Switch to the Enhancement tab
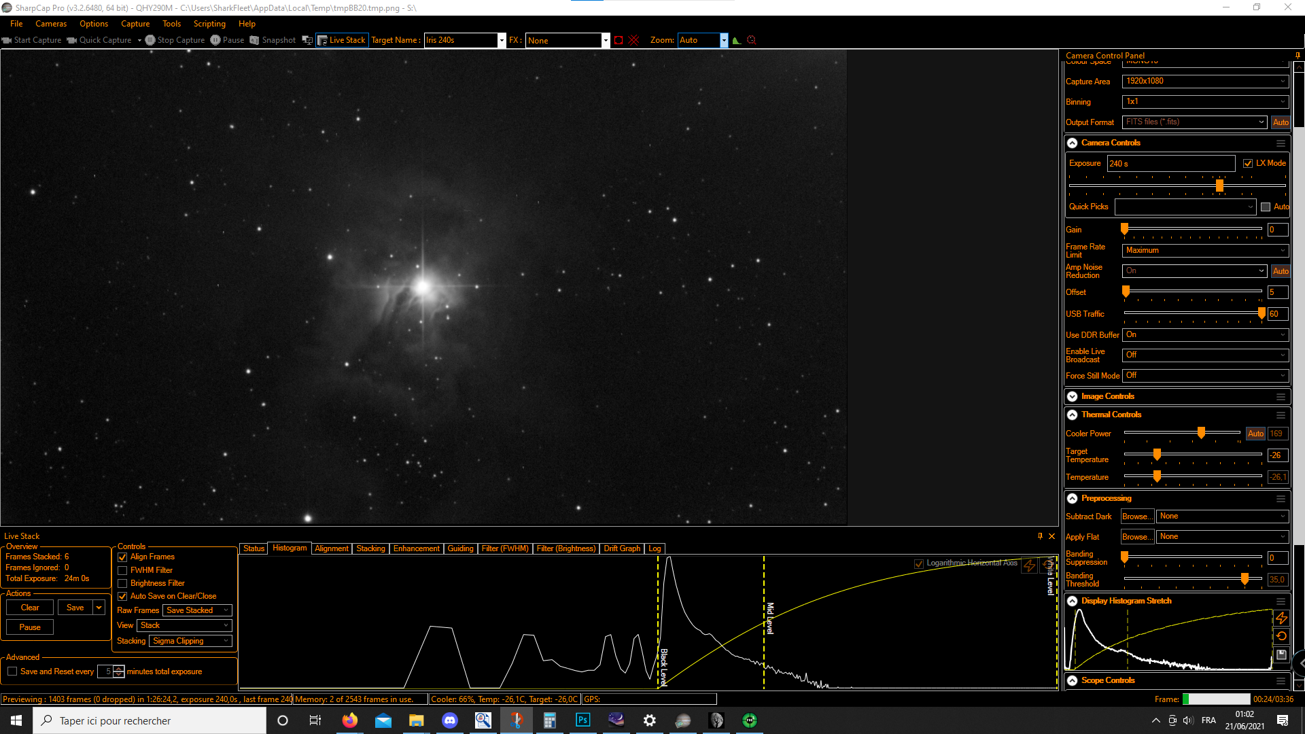Screen dimensions: 1305x734 [x=417, y=548]
